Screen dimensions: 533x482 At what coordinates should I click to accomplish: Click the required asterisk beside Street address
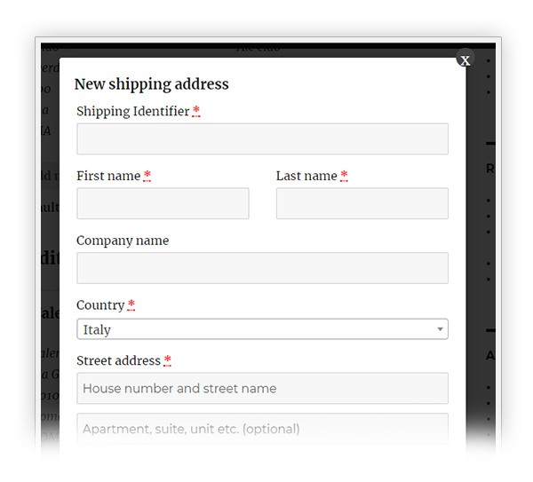pyautogui.click(x=167, y=360)
